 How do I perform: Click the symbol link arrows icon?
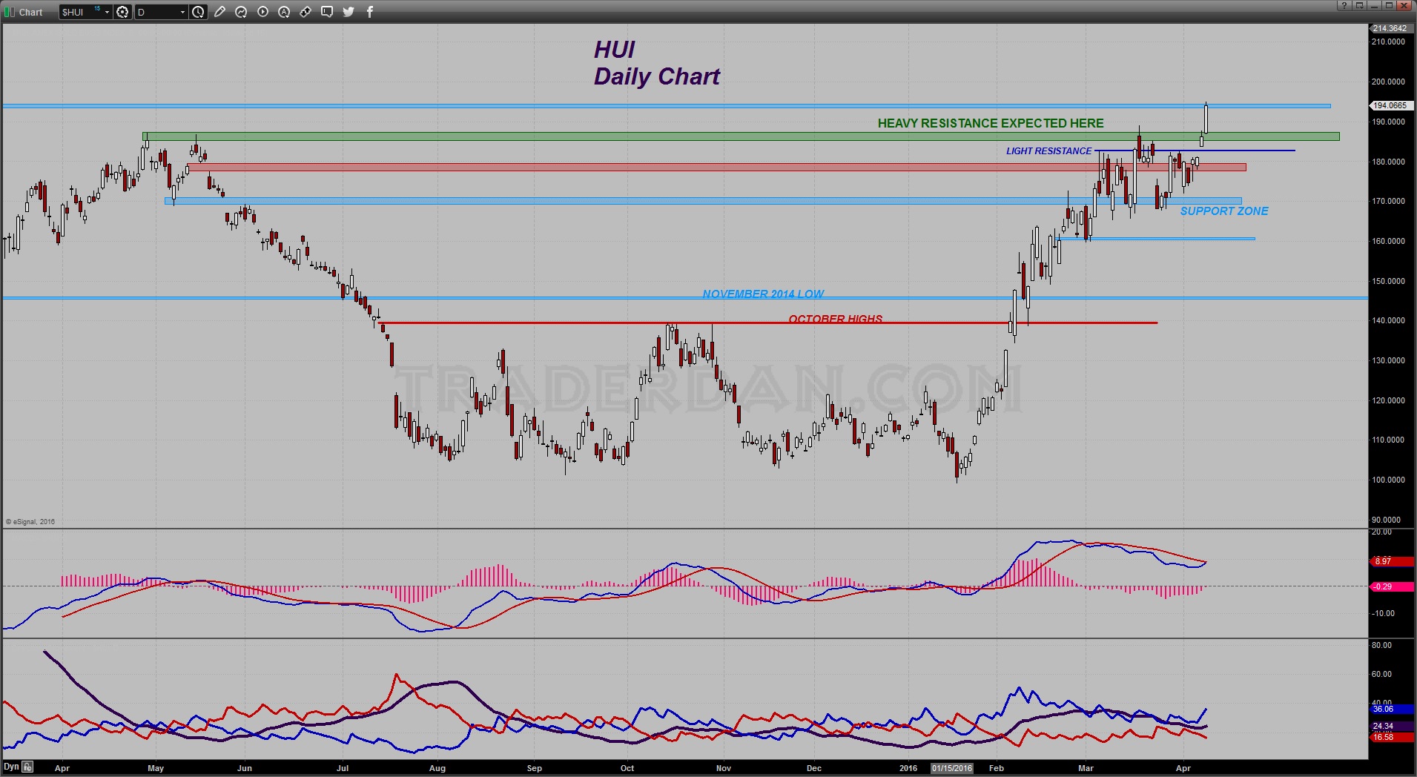click(305, 12)
